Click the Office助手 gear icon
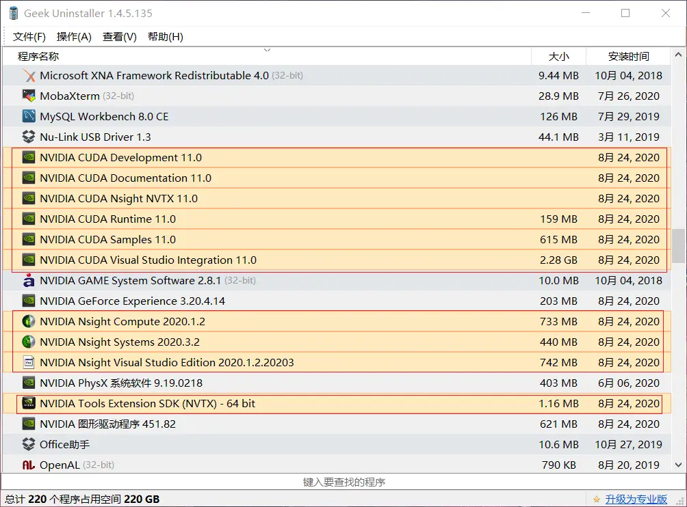This screenshot has height=507, width=687. tap(28, 444)
